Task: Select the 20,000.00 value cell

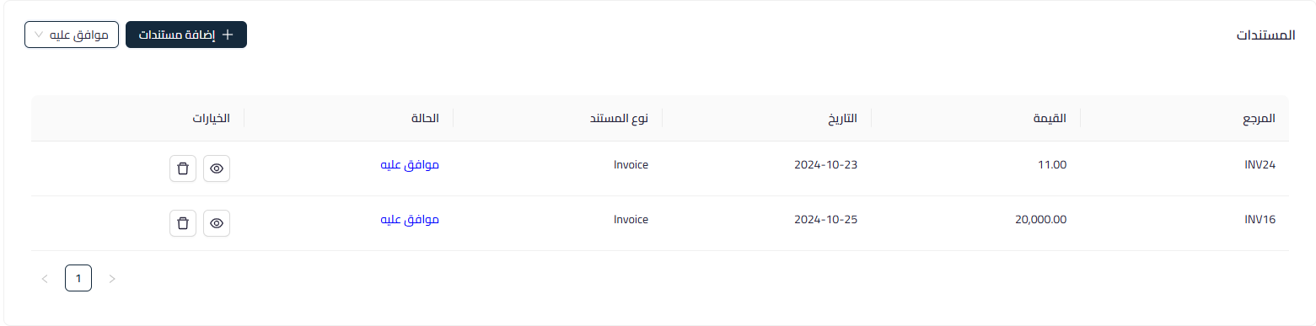Action: click(x=1041, y=220)
